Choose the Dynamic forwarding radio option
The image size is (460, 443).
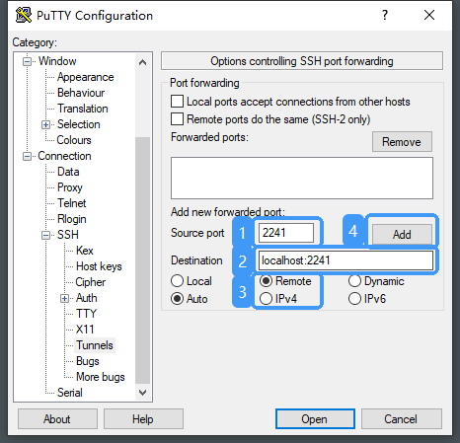click(x=354, y=281)
